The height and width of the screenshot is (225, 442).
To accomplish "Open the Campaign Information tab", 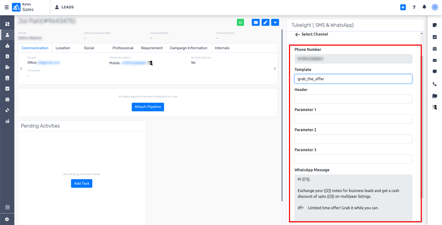I will coord(188,48).
